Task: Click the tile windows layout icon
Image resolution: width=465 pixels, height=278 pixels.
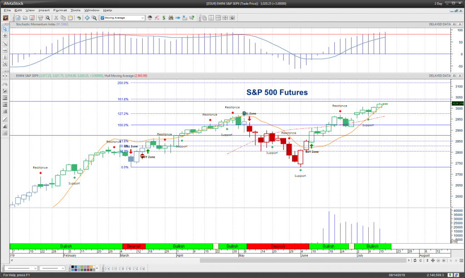Action: click(x=211, y=18)
